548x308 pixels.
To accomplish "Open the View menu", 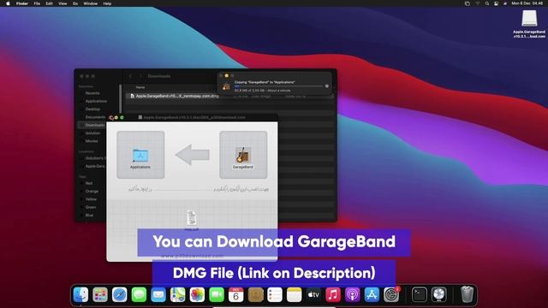I will 63,3.
